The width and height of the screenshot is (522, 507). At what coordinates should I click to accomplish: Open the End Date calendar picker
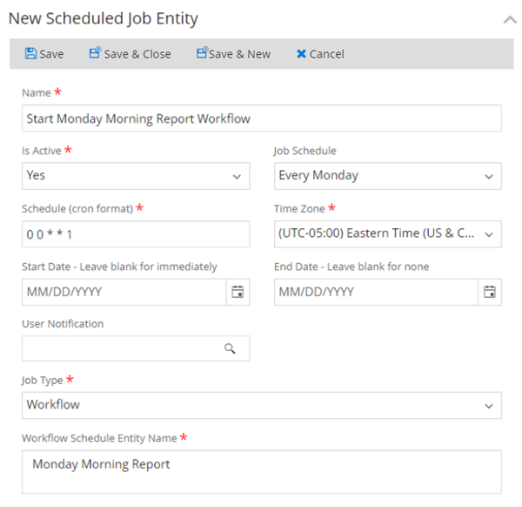(x=490, y=292)
